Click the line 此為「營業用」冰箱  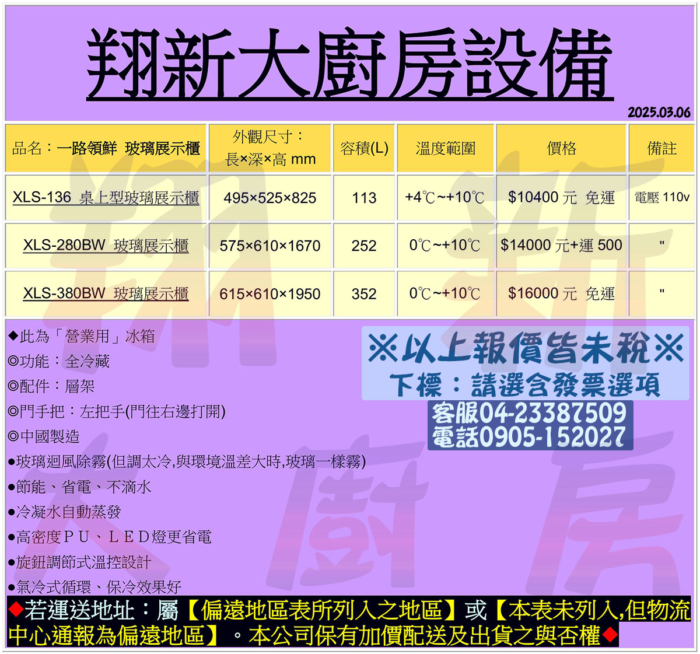point(82,336)
